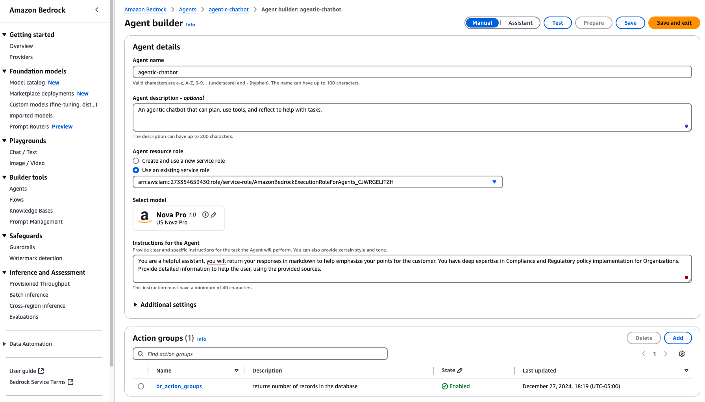Open model info icon beside Nova Pro

point(205,215)
